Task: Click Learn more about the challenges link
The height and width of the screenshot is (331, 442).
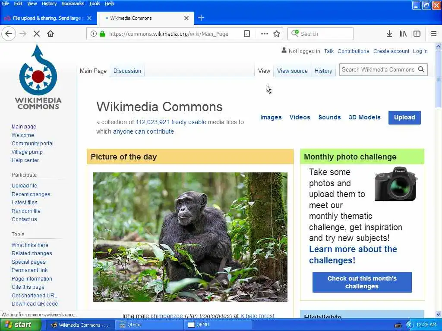Action: (x=353, y=255)
